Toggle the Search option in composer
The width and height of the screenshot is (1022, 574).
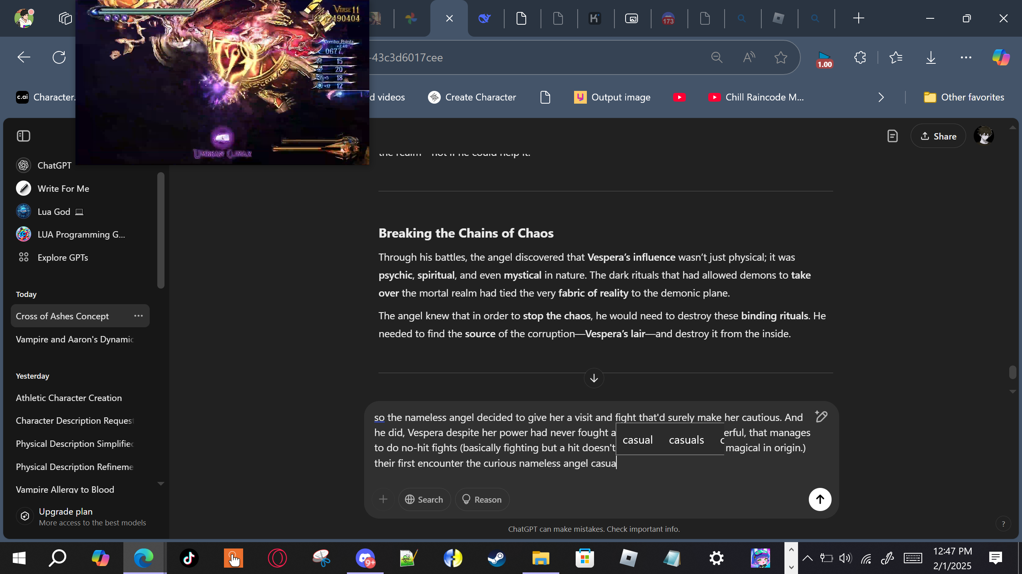coord(424,499)
